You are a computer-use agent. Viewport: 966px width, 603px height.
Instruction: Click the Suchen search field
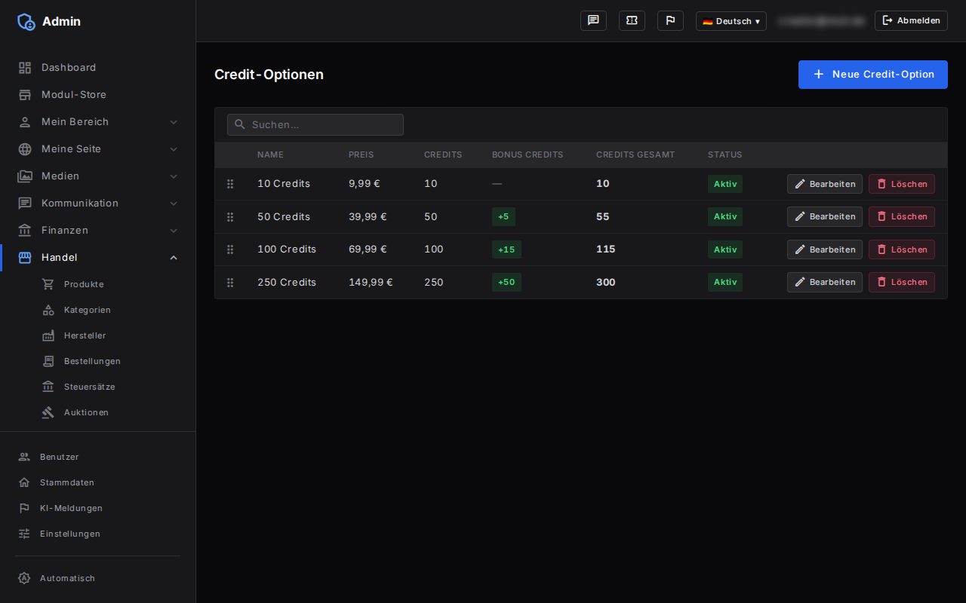(x=315, y=124)
